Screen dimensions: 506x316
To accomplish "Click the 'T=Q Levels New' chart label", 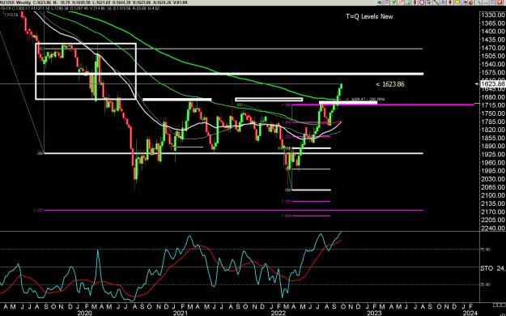I will (x=369, y=16).
